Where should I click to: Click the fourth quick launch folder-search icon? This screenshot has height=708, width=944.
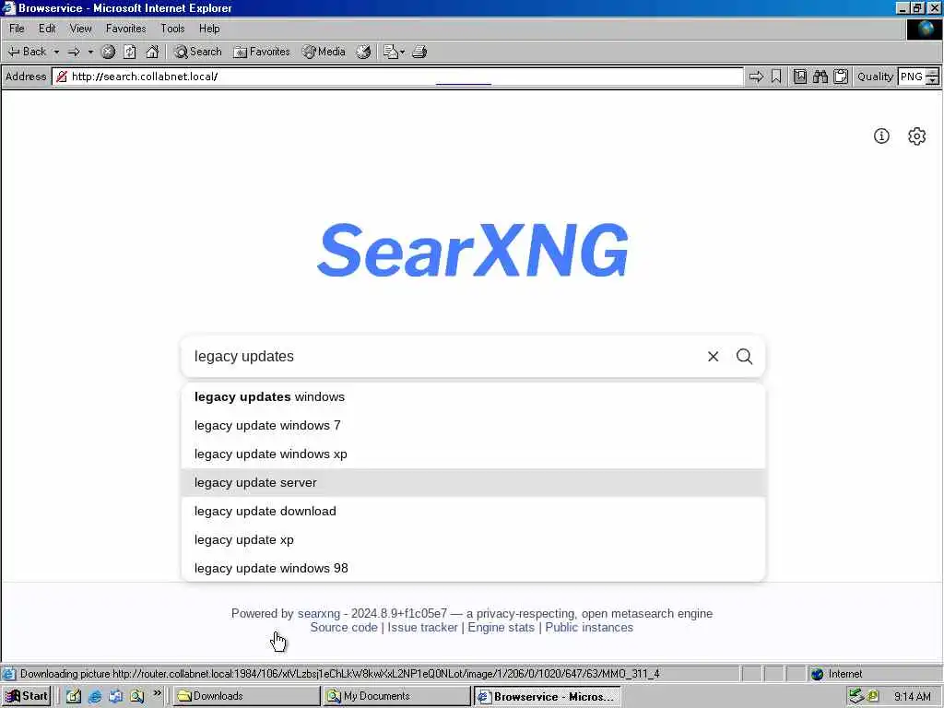[137, 696]
